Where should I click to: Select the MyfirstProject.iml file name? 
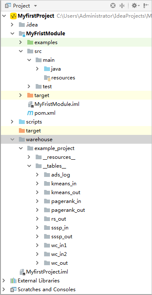47,272
